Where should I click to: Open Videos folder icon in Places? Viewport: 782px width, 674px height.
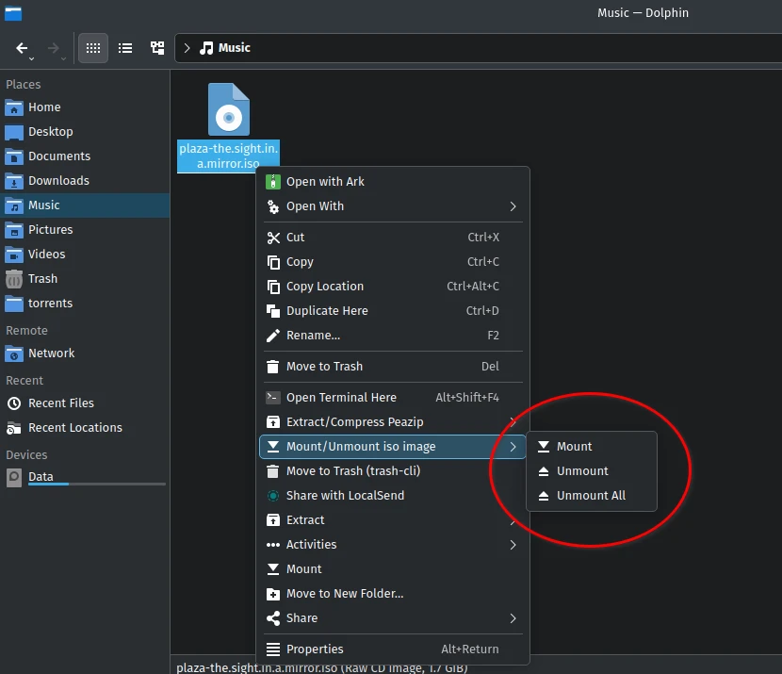(x=14, y=254)
